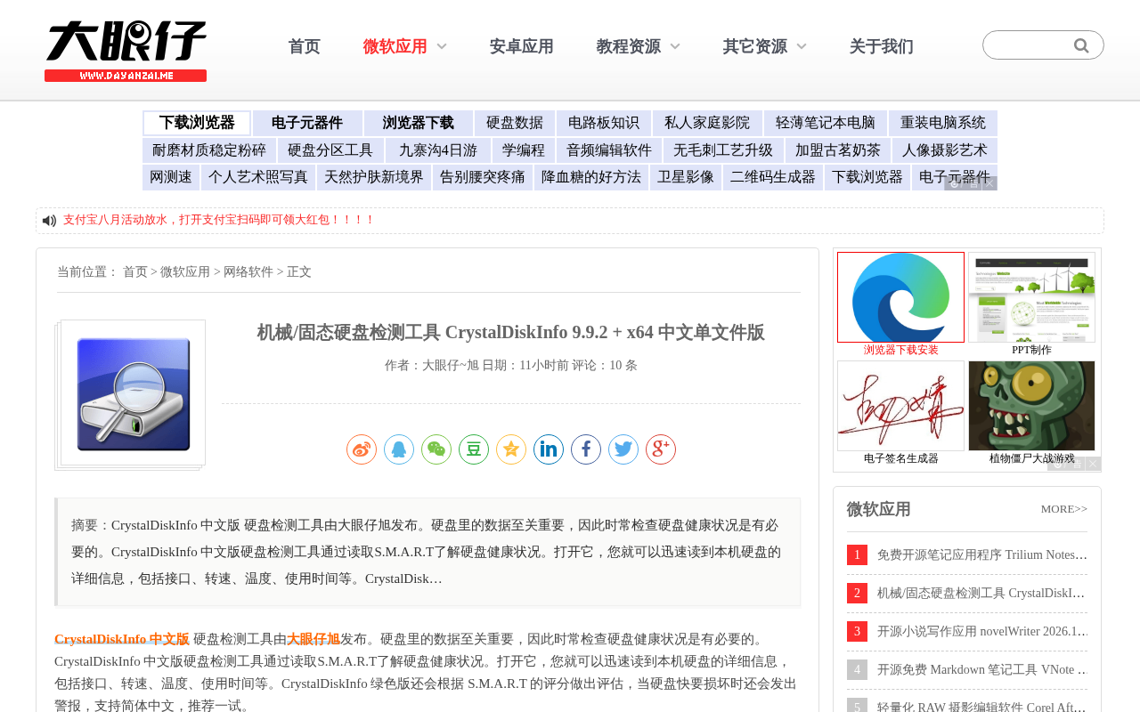The height and width of the screenshot is (712, 1140).
Task: Click the 二维码生成器 tag
Action: click(x=773, y=177)
